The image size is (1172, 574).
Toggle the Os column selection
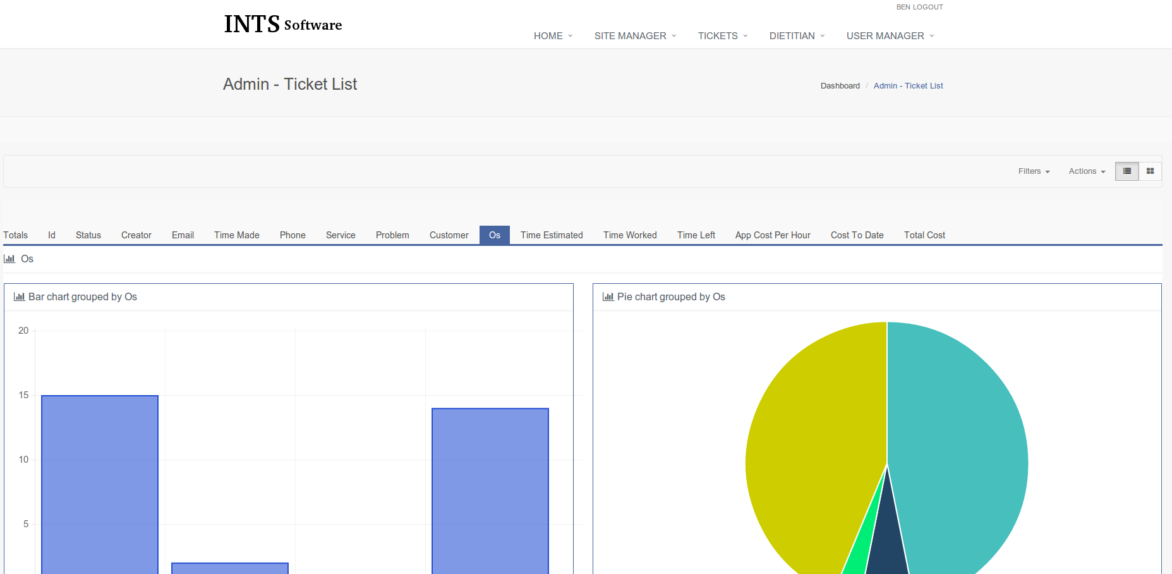pyautogui.click(x=494, y=235)
